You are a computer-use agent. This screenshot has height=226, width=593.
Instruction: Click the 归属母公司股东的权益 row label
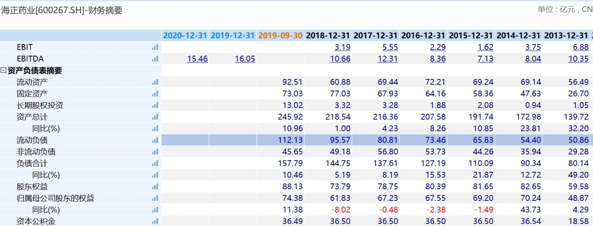click(x=55, y=199)
